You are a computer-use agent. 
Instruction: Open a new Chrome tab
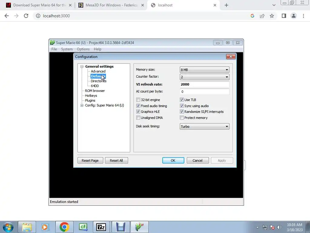pyautogui.click(x=226, y=5)
